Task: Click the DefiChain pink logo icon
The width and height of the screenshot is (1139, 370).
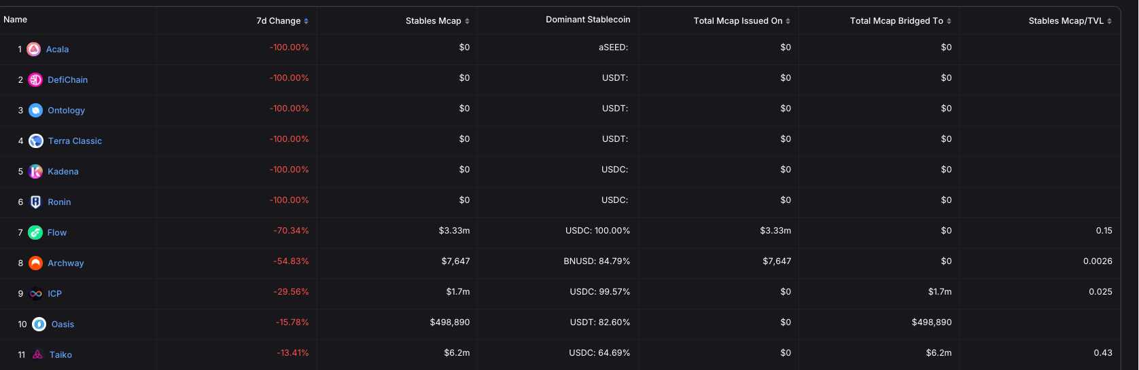Action: point(35,80)
